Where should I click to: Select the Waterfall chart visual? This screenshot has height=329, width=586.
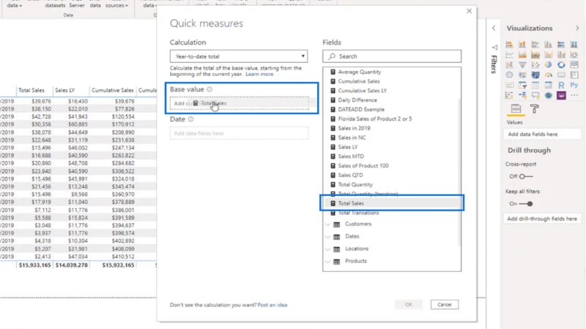(x=509, y=64)
